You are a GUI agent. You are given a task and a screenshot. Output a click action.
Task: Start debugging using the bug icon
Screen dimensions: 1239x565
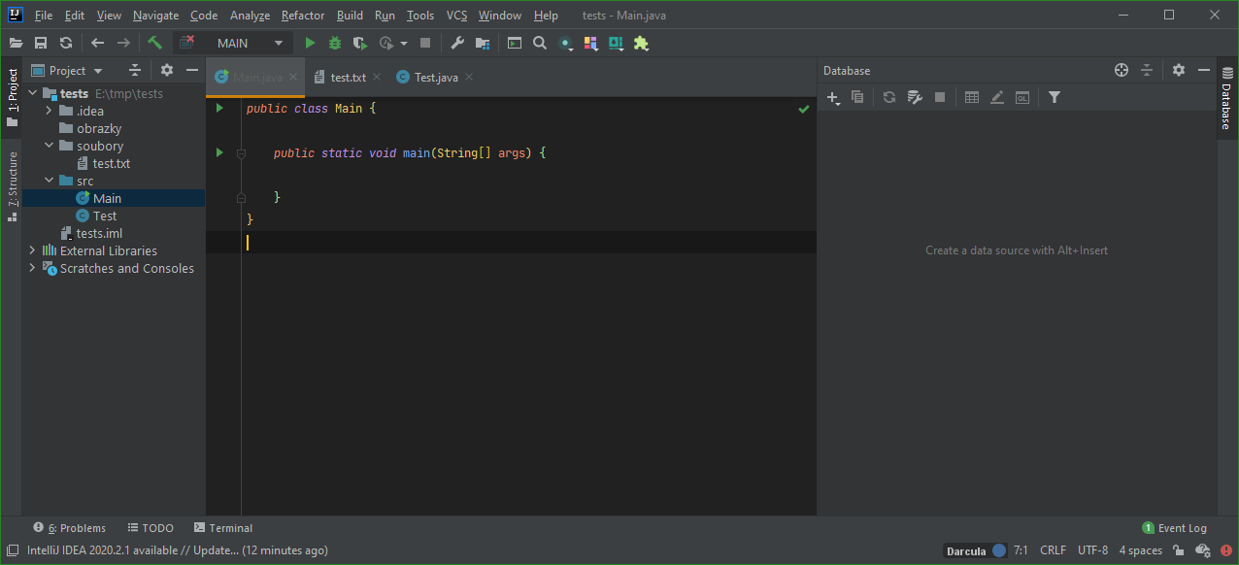click(x=333, y=43)
